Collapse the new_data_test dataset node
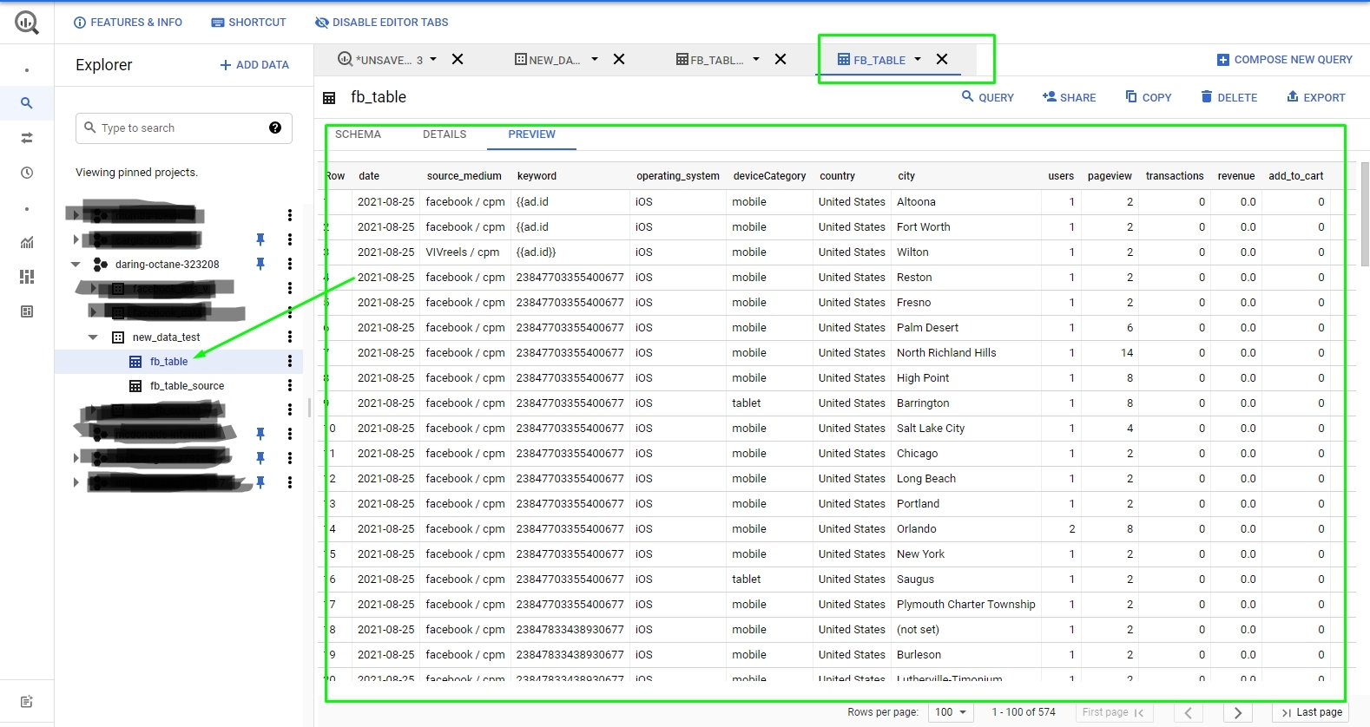This screenshot has height=727, width=1370. click(93, 337)
